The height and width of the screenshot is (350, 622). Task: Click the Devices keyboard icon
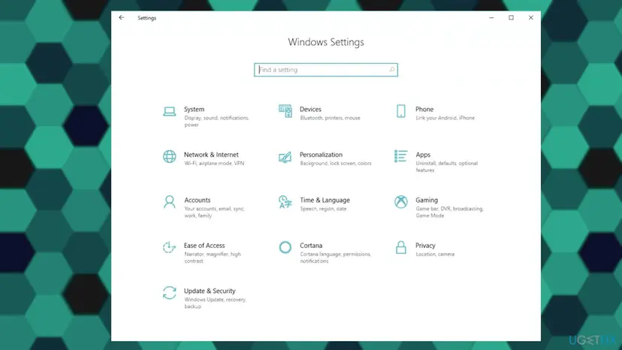click(x=285, y=111)
